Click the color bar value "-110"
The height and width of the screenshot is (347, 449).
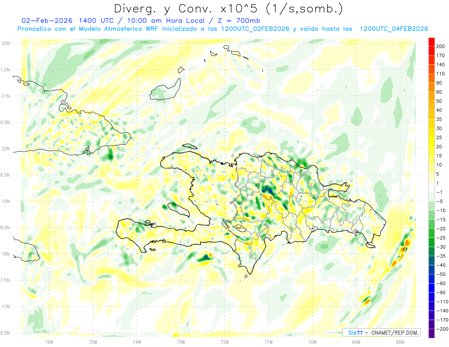(442, 301)
